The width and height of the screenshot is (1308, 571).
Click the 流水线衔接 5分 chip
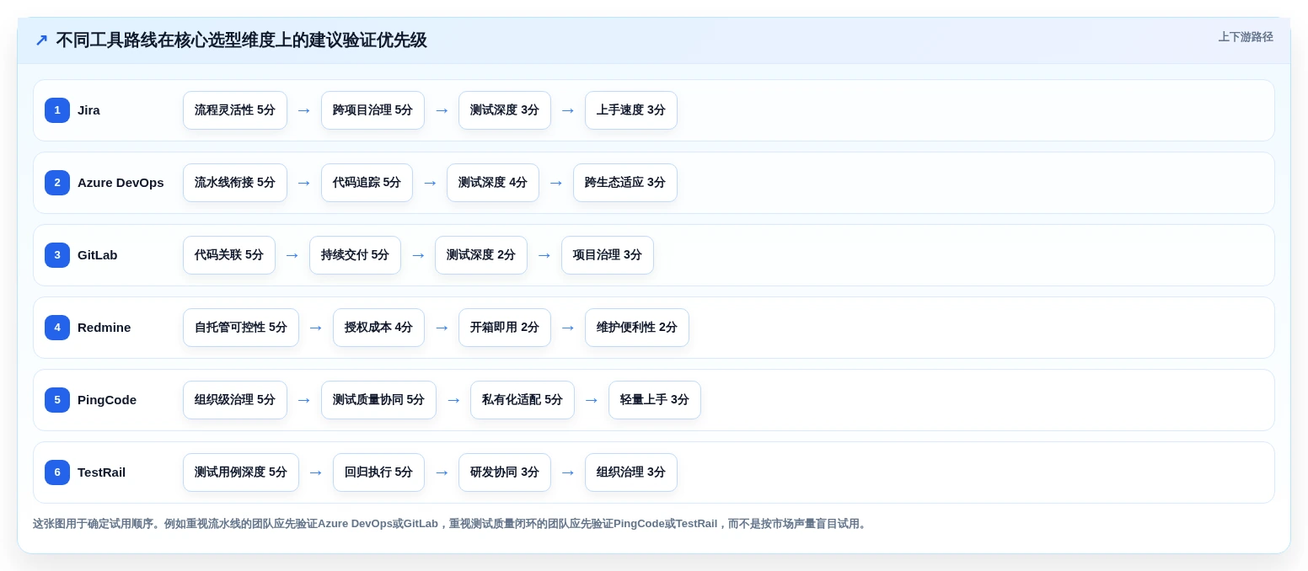[x=235, y=183]
